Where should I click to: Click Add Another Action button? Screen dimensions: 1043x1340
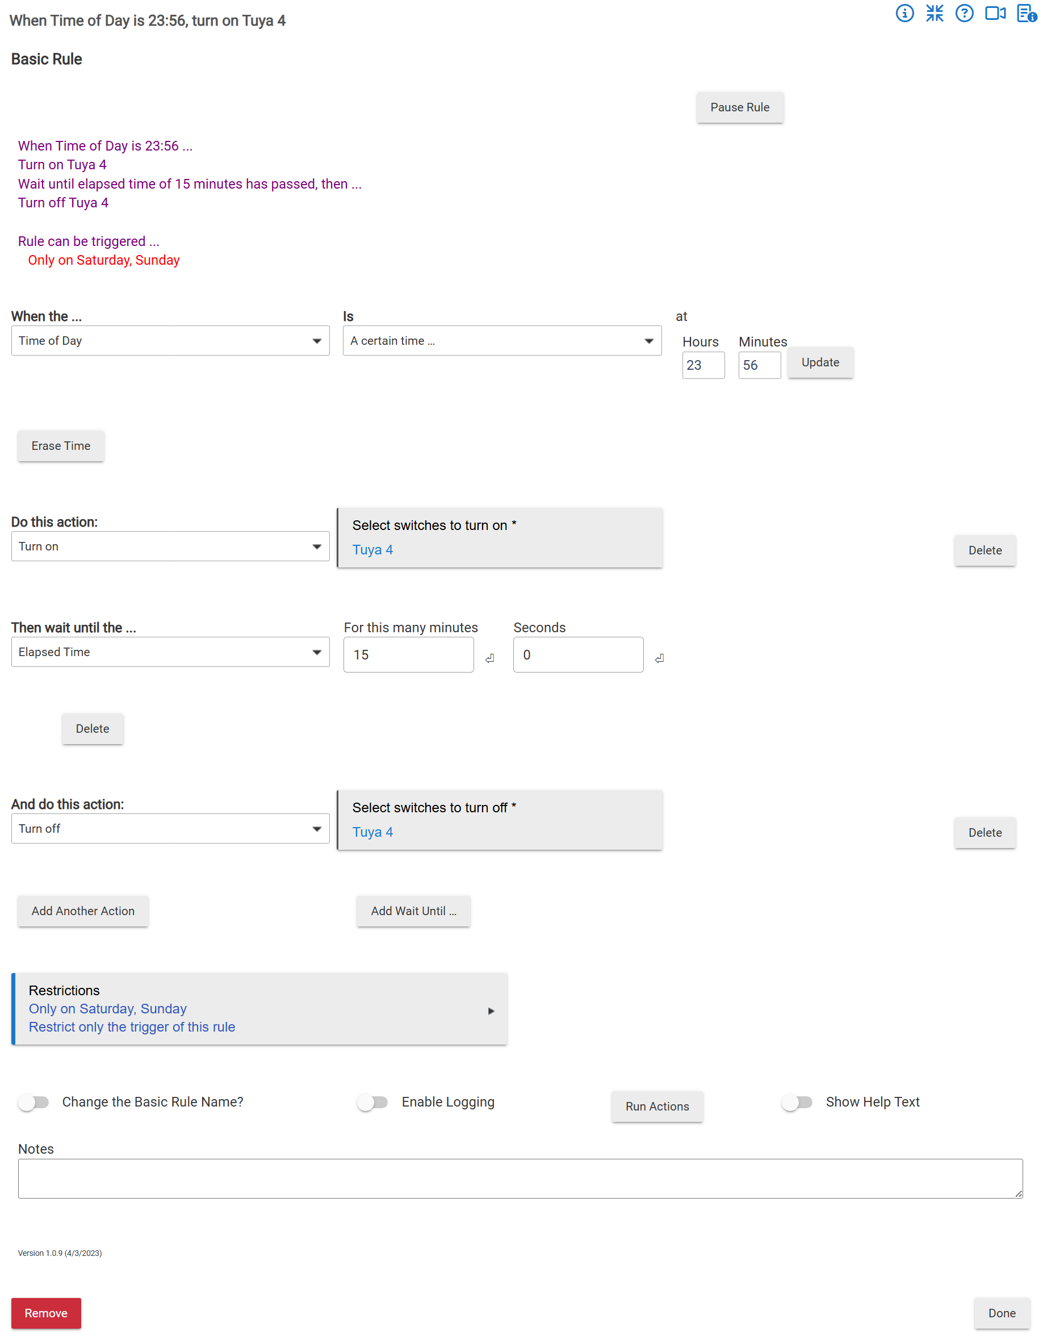[x=83, y=911]
